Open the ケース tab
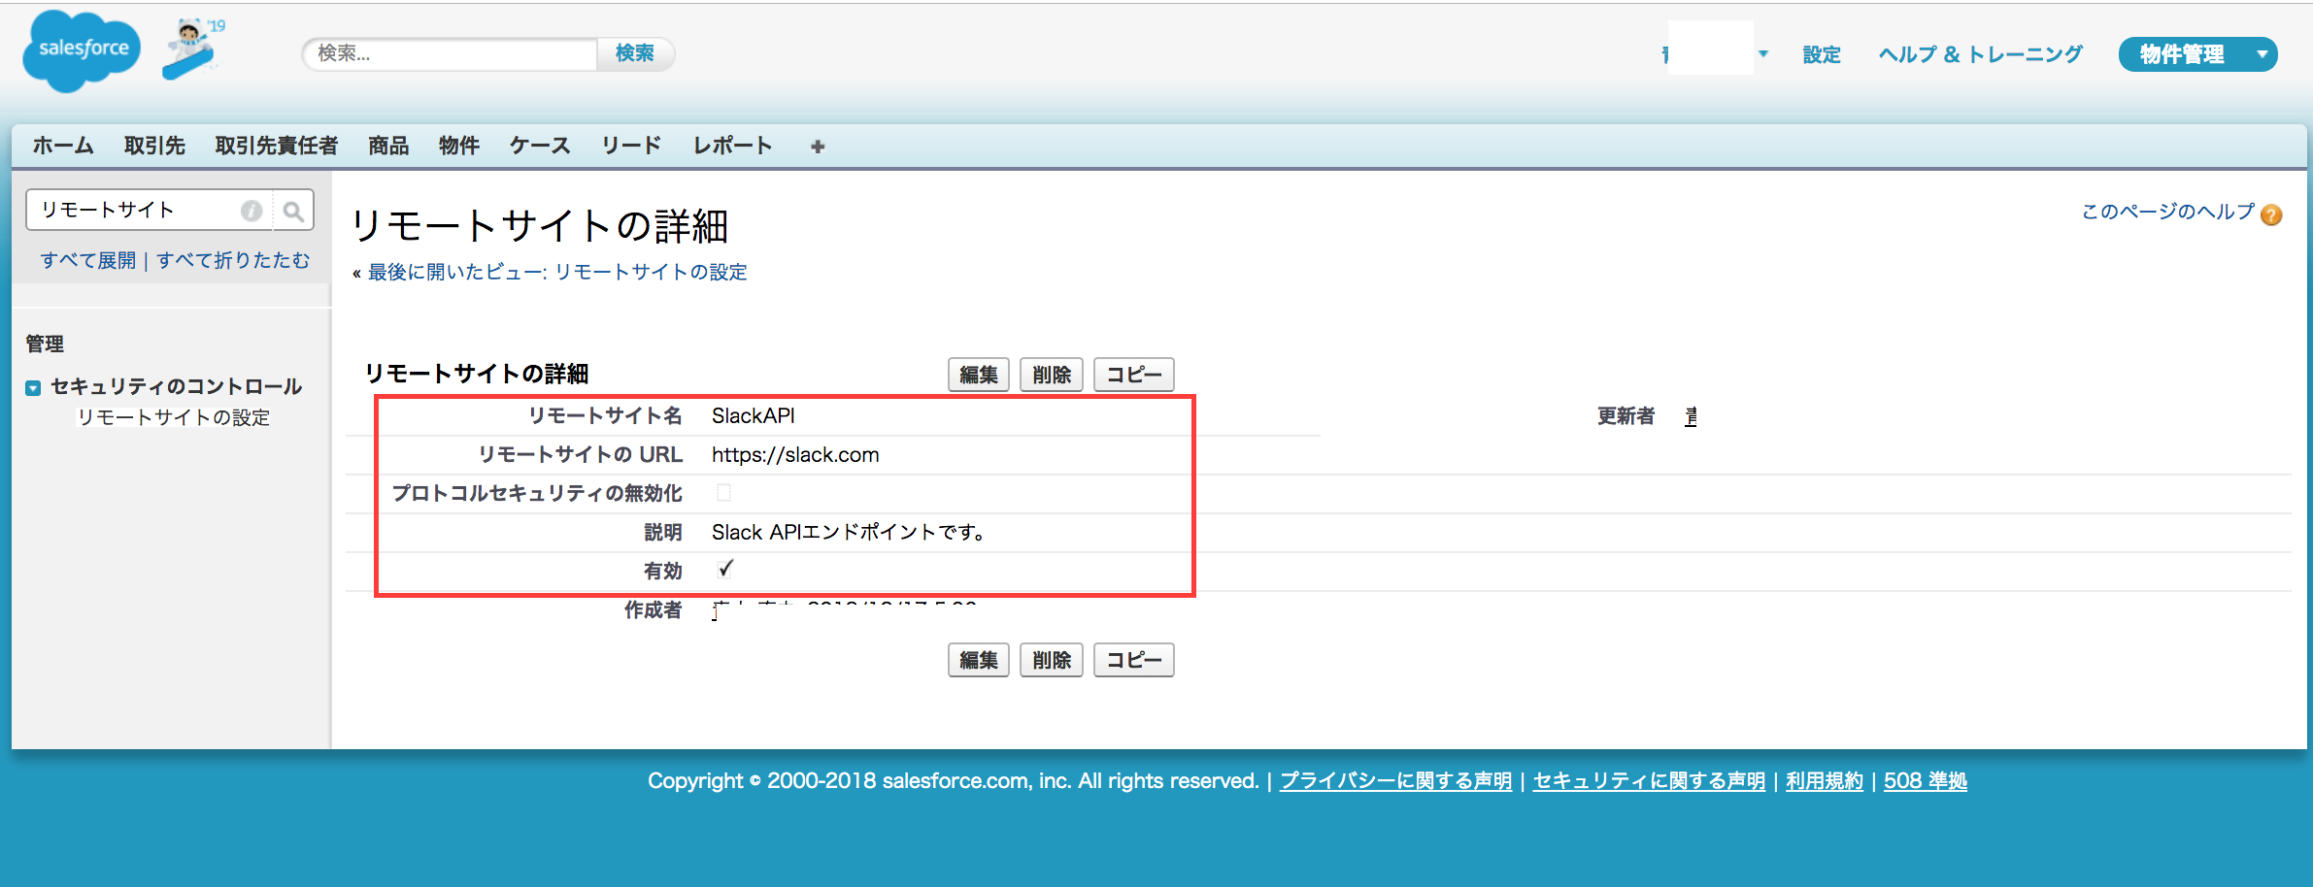Image resolution: width=2313 pixels, height=887 pixels. [540, 146]
